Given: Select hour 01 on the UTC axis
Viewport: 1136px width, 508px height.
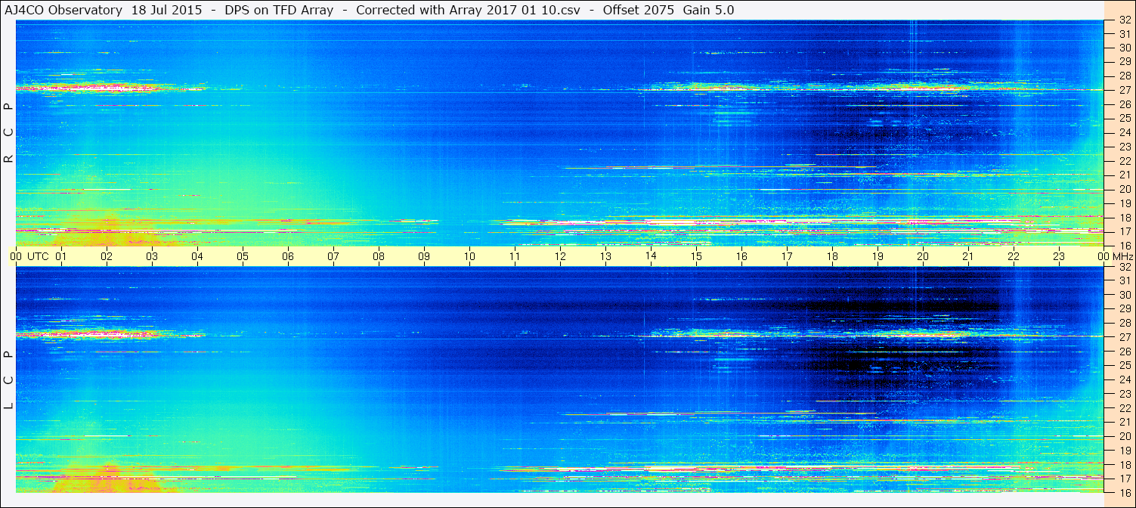Looking at the screenshot, I should tap(61, 256).
